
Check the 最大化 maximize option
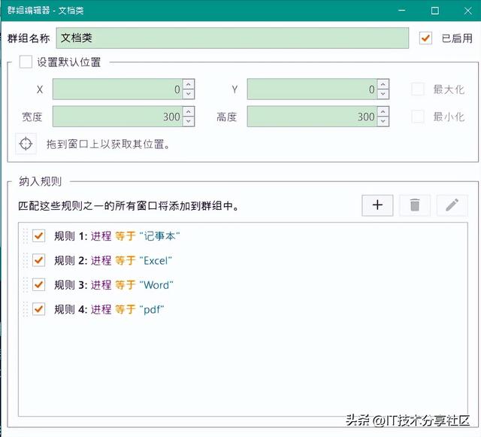(x=418, y=90)
